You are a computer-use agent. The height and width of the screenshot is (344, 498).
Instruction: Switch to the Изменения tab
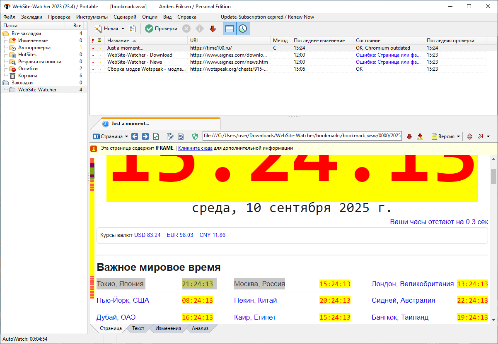168,328
